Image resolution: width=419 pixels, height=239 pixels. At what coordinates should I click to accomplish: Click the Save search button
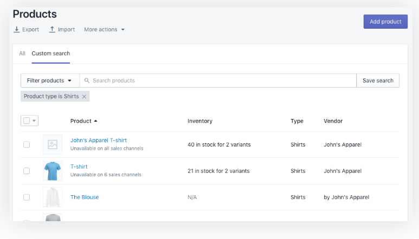click(x=378, y=81)
